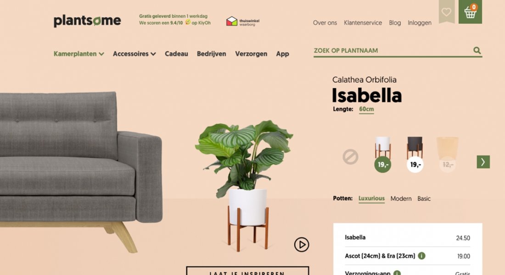This screenshot has height=275, width=505.
Task: Open the Inloggen link
Action: click(419, 23)
